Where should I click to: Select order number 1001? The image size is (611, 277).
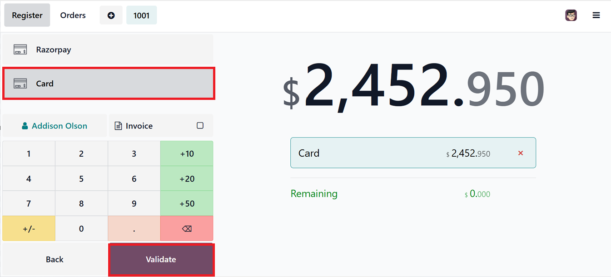coord(141,15)
